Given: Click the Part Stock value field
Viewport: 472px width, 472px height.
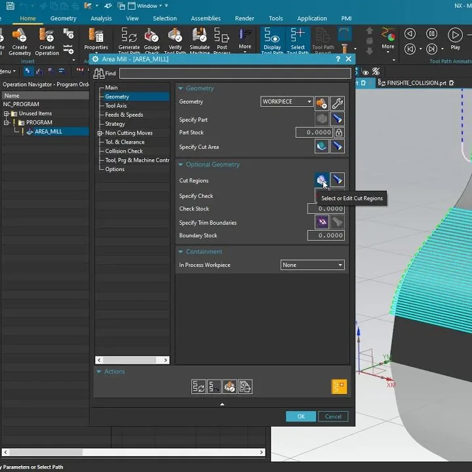Looking at the screenshot, I should coord(314,132).
